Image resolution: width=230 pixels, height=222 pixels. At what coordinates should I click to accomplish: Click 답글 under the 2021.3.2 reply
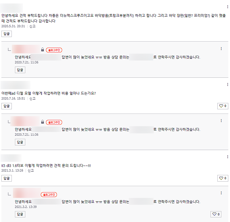(20, 214)
